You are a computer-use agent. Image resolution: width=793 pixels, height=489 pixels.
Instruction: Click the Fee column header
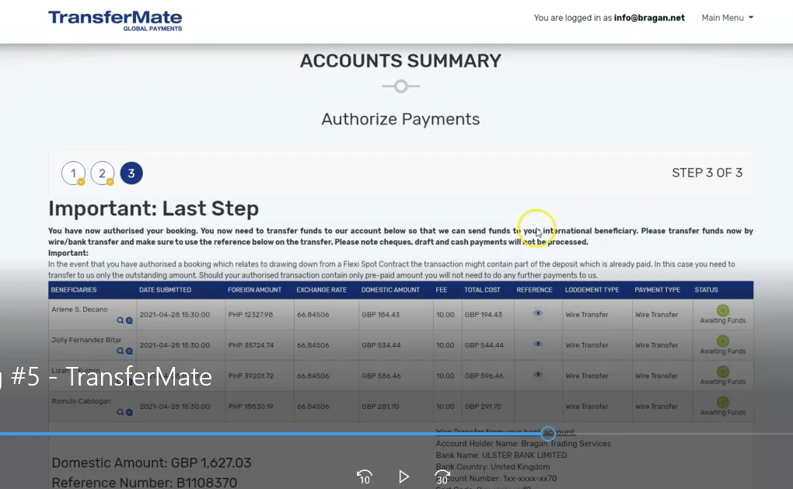coord(442,290)
